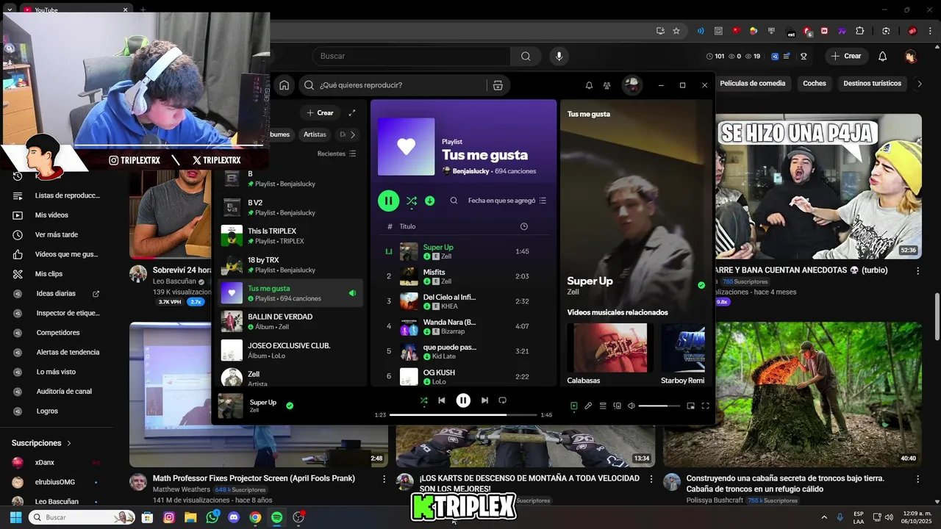The height and width of the screenshot is (529, 941).
Task: Toggle Now Playing view panel
Action: pos(574,406)
